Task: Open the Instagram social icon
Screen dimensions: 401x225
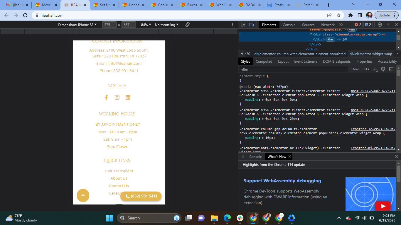Action: tap(117, 97)
